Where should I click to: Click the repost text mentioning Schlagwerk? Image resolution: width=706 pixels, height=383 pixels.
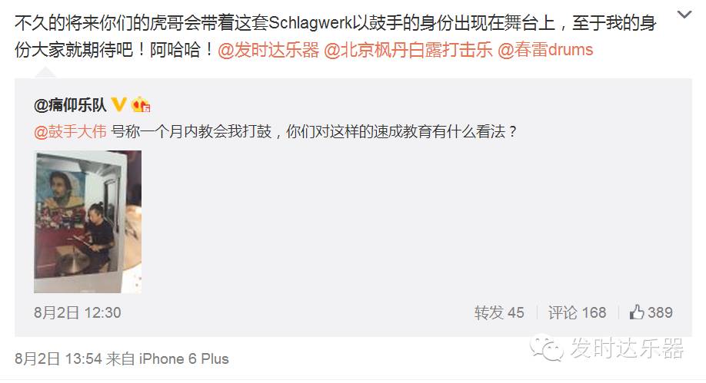coord(335,36)
